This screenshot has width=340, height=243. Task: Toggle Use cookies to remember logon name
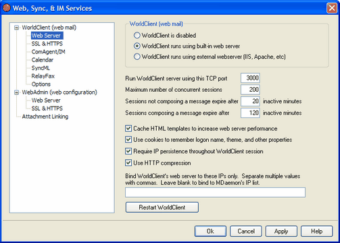coord(128,140)
